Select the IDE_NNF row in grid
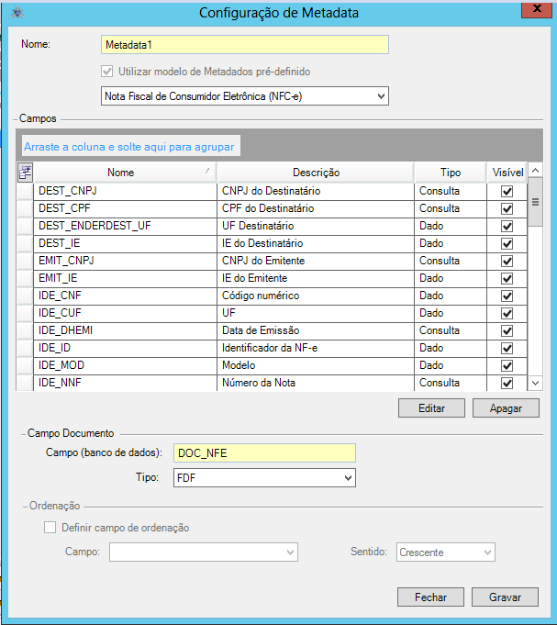 [125, 383]
